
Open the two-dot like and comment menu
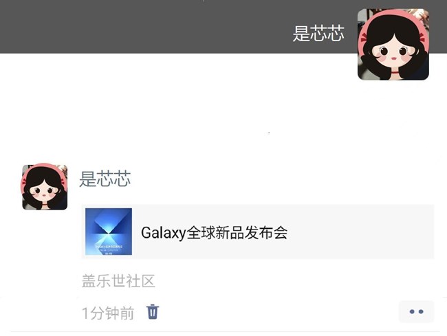point(416,312)
